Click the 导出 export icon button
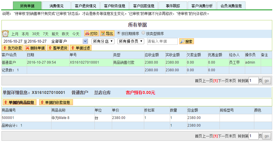The width and height of the screenshot is (274, 144). (107, 34)
